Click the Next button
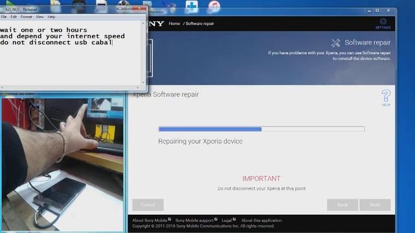 [x=375, y=205]
